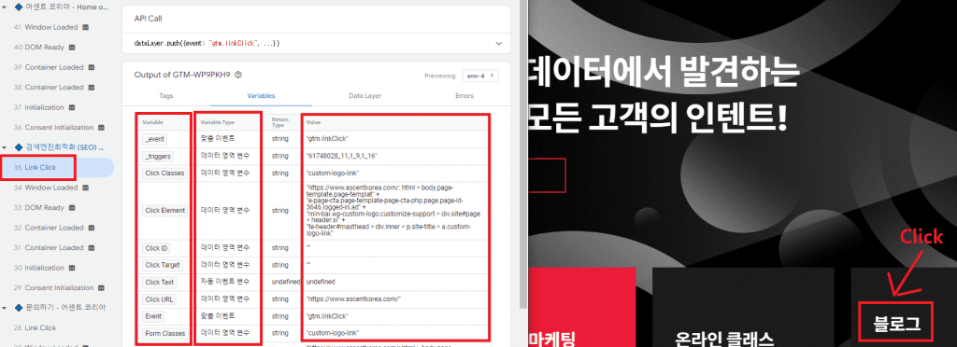
Task: Click the dataLayer.push API call code line
Action: click(207, 43)
